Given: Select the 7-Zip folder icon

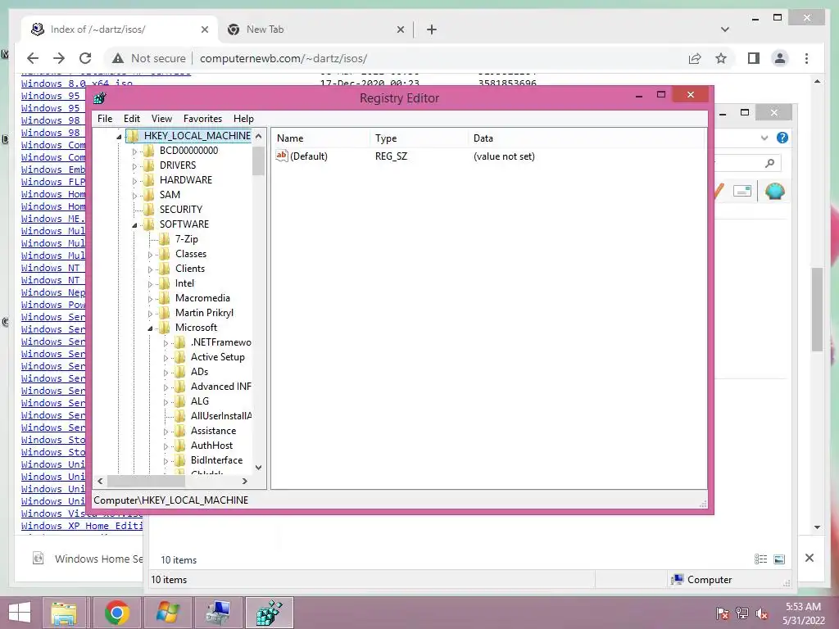Looking at the screenshot, I should pos(165,239).
